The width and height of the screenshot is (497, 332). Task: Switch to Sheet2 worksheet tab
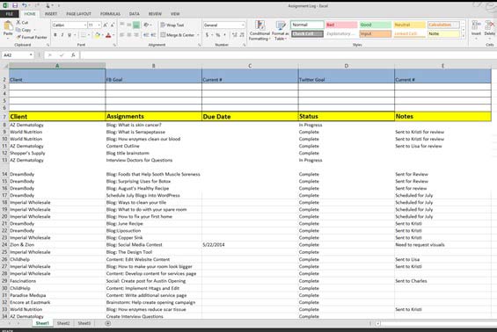(x=63, y=323)
